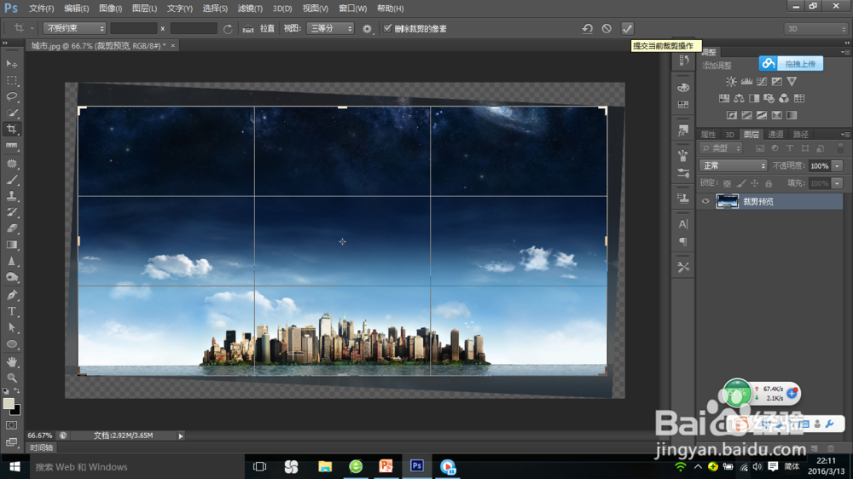The height and width of the screenshot is (479, 853).
Task: Open the 三等分 overlay view dropdown
Action: click(330, 28)
